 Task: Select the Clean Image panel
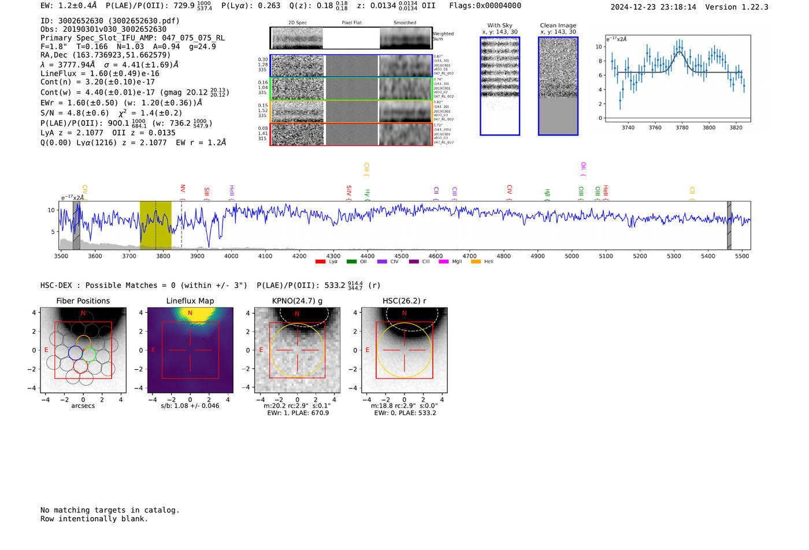tap(558, 86)
